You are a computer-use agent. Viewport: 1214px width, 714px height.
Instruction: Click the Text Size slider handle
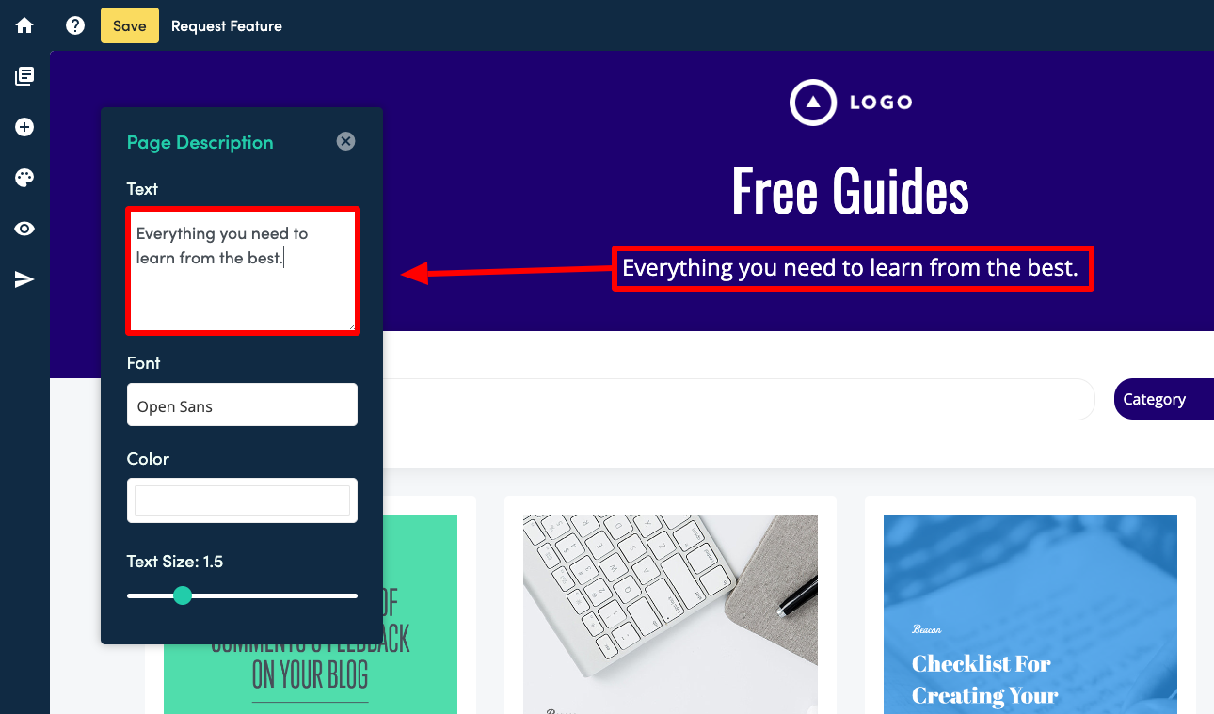coord(183,595)
